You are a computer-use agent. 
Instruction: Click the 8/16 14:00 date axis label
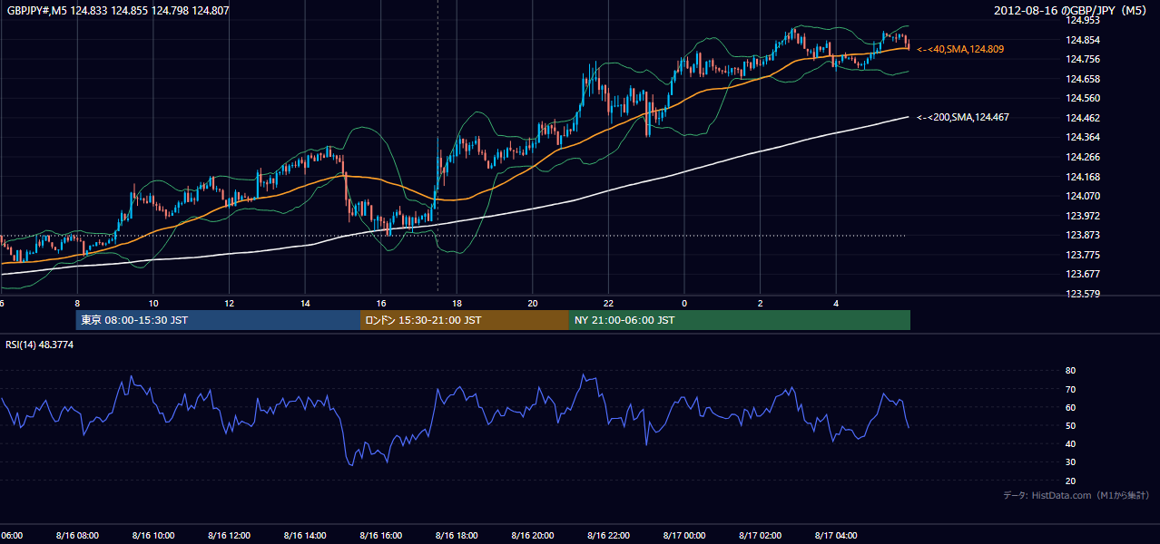305,536
